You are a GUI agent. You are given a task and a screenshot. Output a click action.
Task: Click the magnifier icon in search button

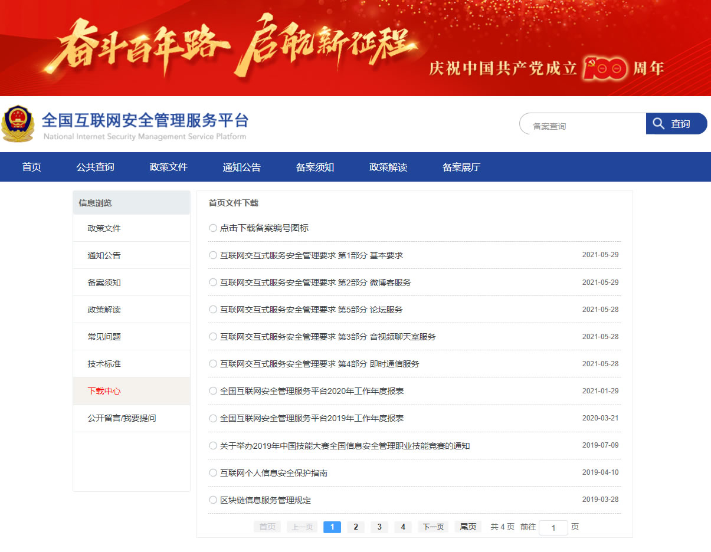(658, 124)
